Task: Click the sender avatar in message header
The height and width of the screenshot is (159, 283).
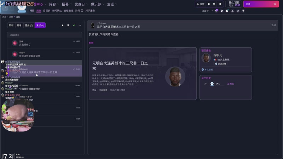Action: click(x=93, y=25)
